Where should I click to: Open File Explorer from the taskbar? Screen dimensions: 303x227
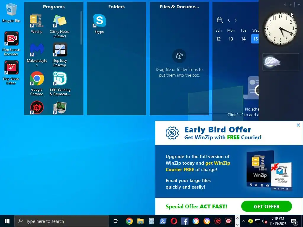(x=141, y=221)
